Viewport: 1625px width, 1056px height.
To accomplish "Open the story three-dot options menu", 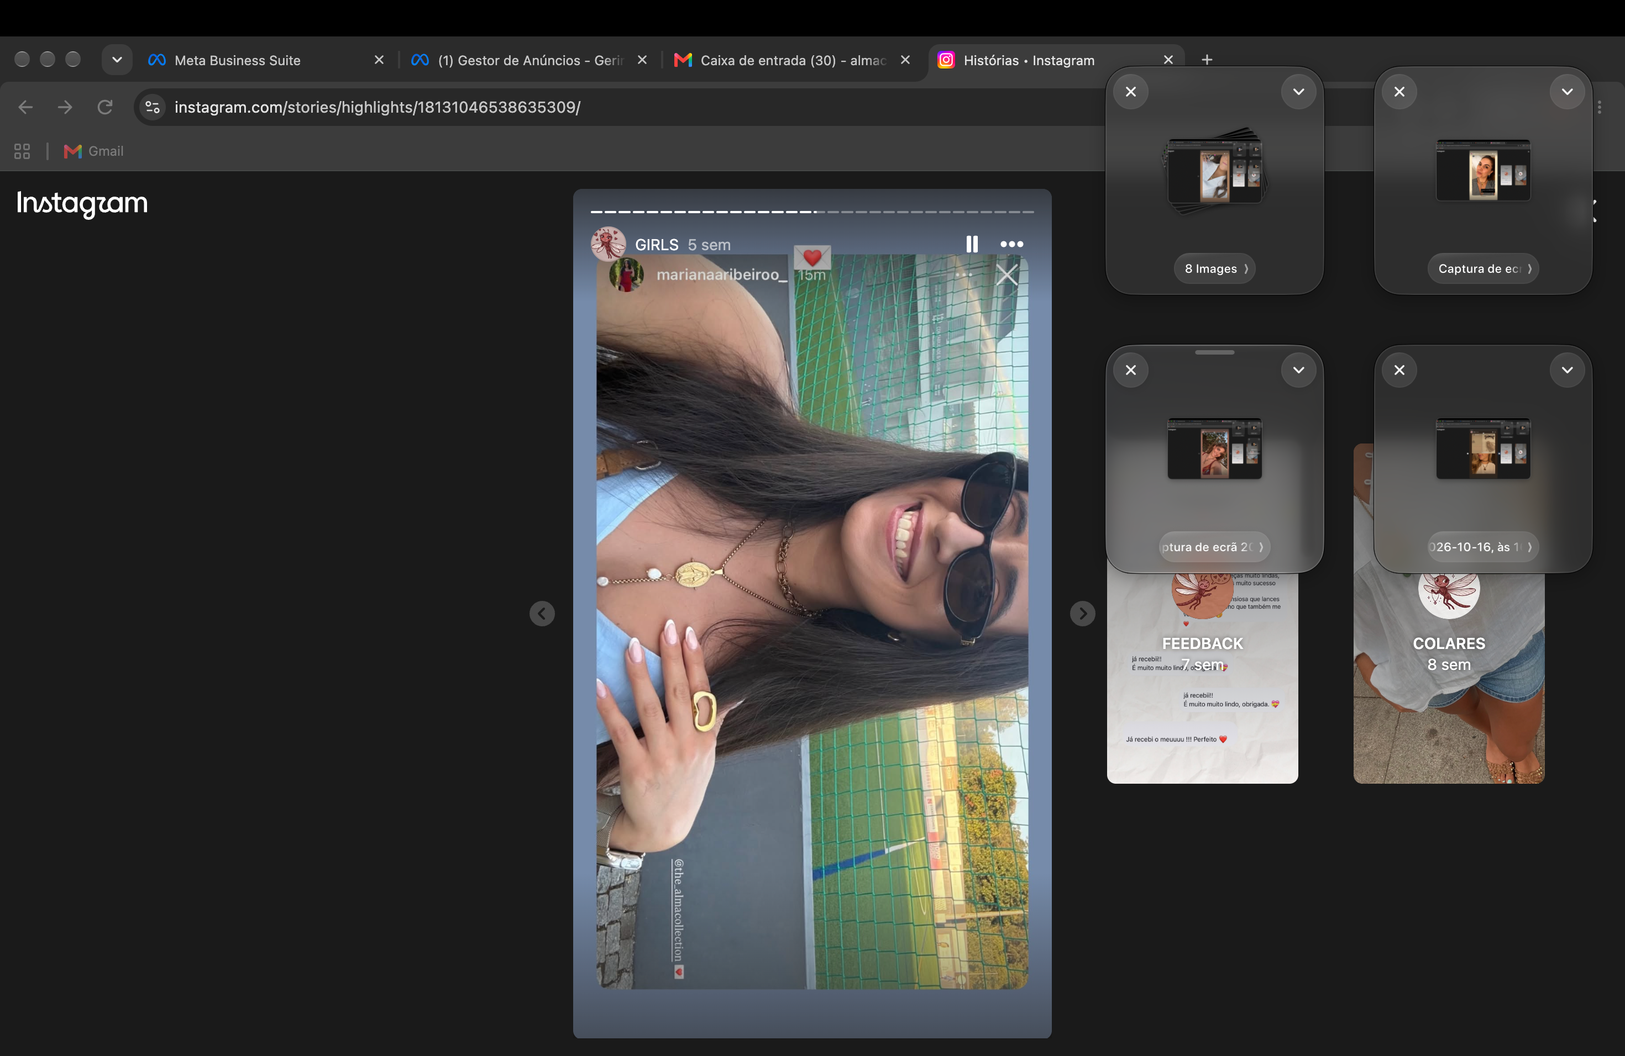I will pyautogui.click(x=1011, y=244).
